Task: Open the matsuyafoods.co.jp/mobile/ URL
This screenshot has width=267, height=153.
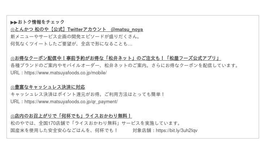Action: (x=66, y=73)
